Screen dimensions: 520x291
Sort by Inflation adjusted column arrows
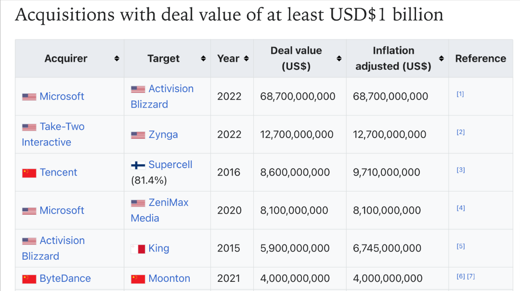coord(441,59)
